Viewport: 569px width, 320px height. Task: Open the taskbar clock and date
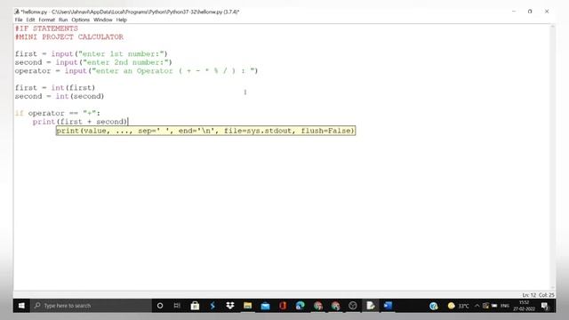[524, 306]
